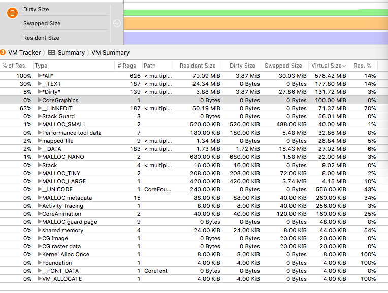Expand the MALLOC metadata row
Image resolution: width=388 pixels, height=293 pixels.
(x=40, y=198)
